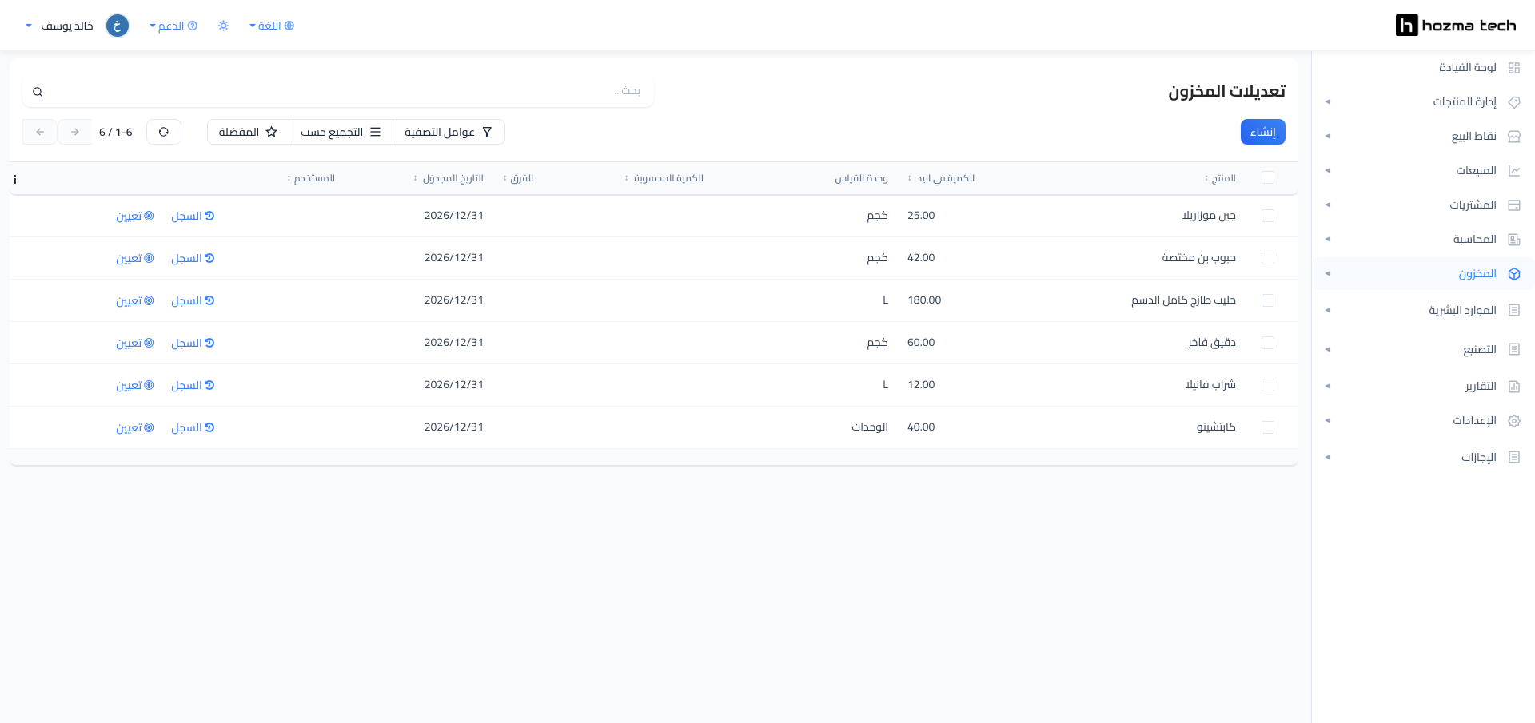Screen dimensions: 1535x723
Task: Open عوامل التصفية filters dropdown
Action: [449, 132]
